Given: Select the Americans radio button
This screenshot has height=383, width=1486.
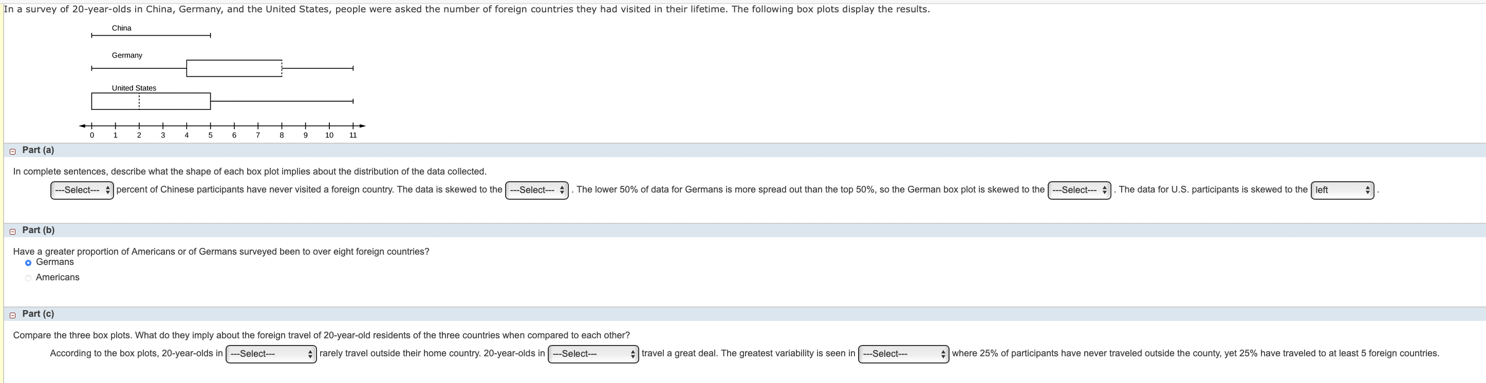Looking at the screenshot, I should coord(28,277).
